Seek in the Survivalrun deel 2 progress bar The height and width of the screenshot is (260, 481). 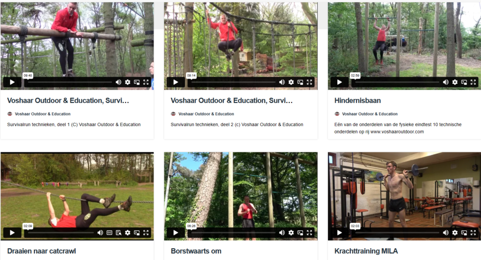[233, 82]
